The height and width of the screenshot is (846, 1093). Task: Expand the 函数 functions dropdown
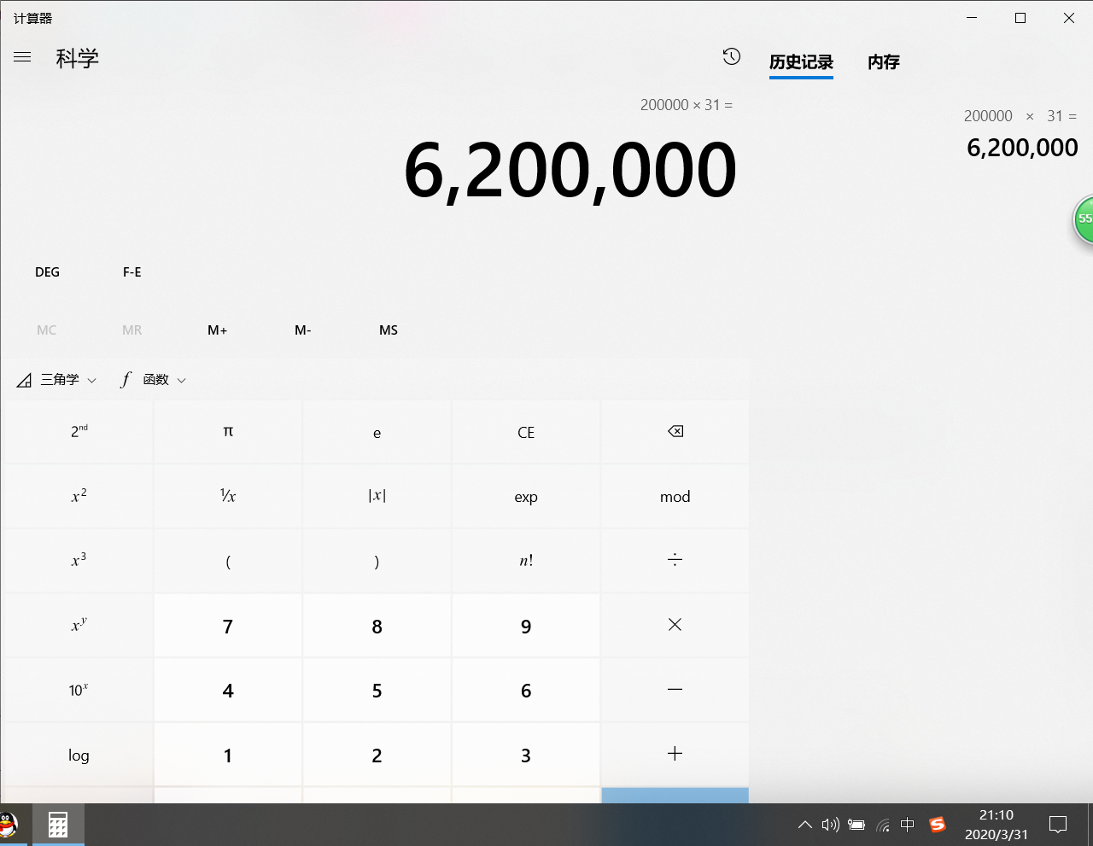coord(154,379)
